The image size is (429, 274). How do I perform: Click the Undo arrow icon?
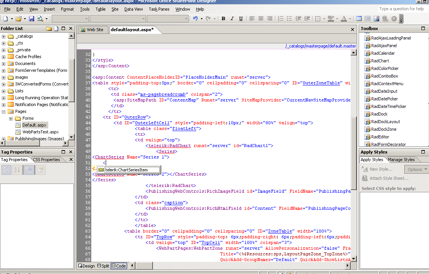[x=195, y=19]
